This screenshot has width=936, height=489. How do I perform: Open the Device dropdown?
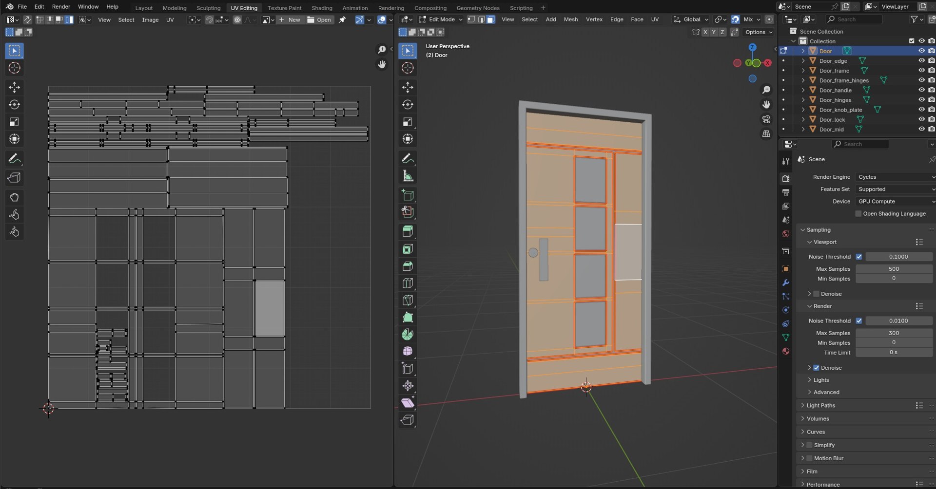pyautogui.click(x=895, y=201)
